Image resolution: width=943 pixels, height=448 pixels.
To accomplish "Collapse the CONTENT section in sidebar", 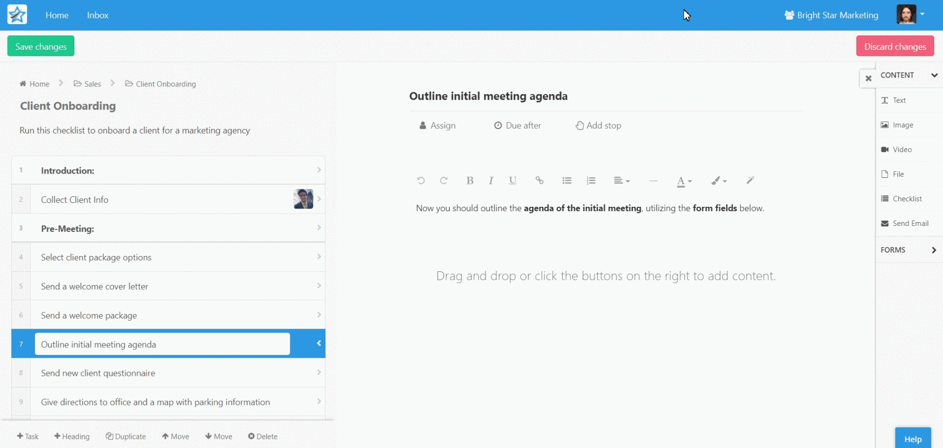I will tap(934, 75).
